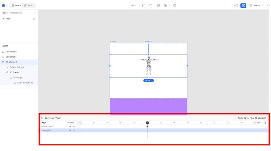Viewport: 271px width, 151px height.
Task: Open the add components shapes icon
Action: point(174,6)
